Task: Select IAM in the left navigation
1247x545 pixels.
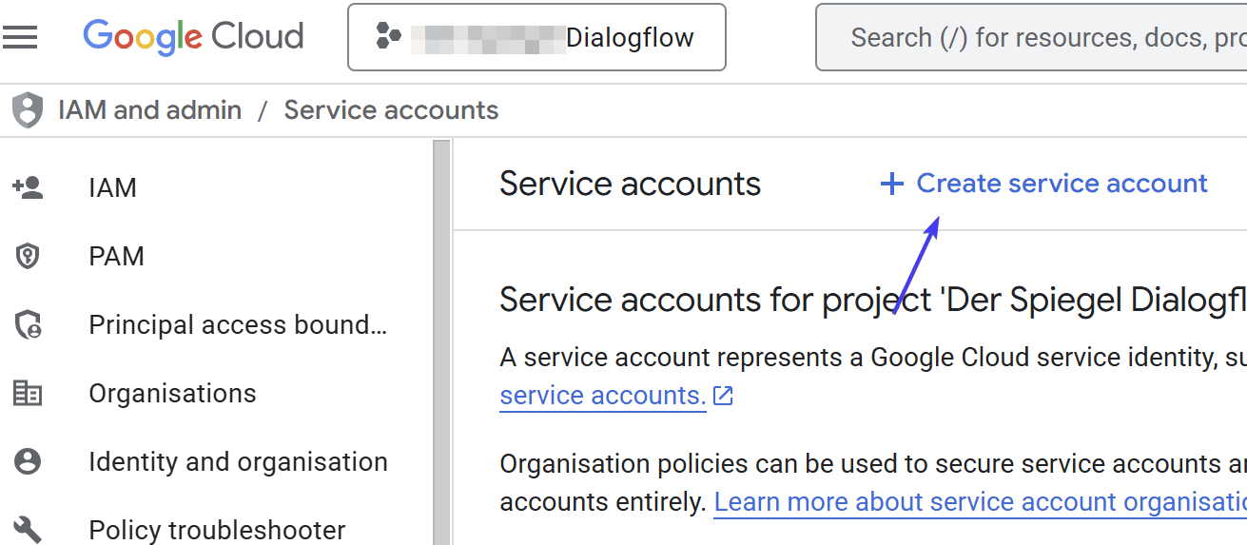Action: click(112, 187)
